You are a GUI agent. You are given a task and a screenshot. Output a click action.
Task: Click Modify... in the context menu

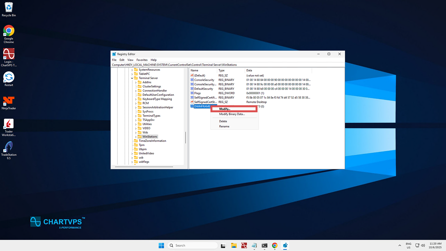225,109
